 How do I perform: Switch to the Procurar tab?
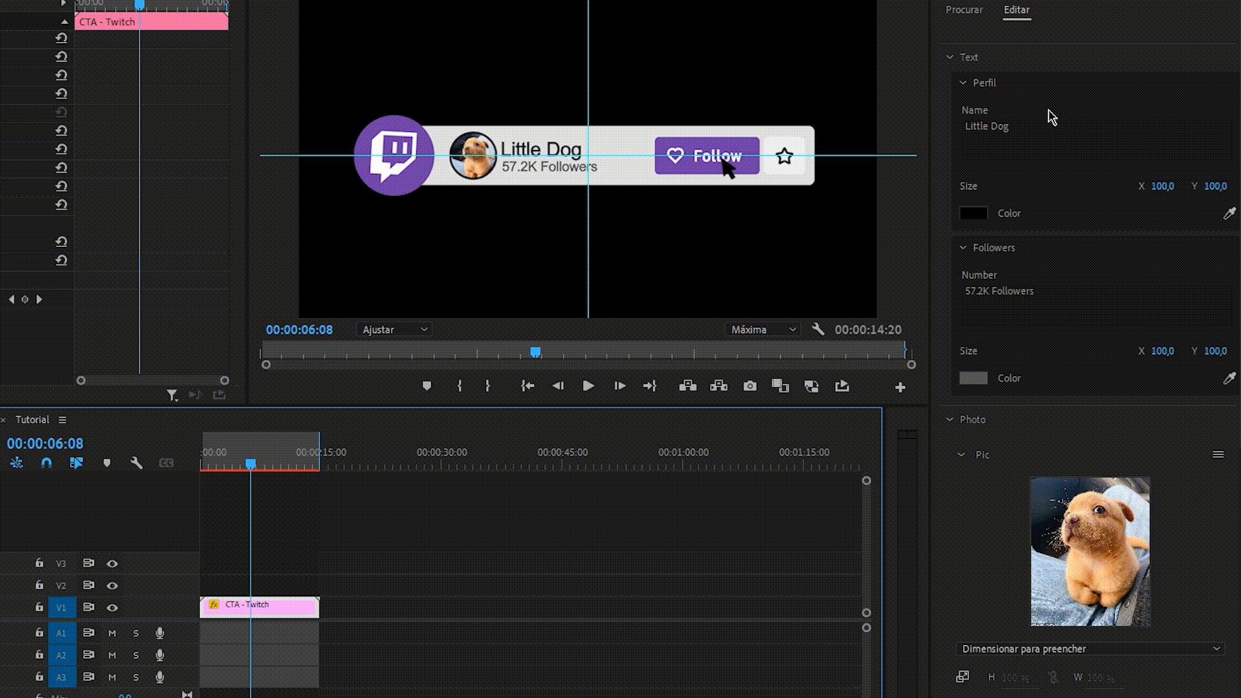coord(964,10)
